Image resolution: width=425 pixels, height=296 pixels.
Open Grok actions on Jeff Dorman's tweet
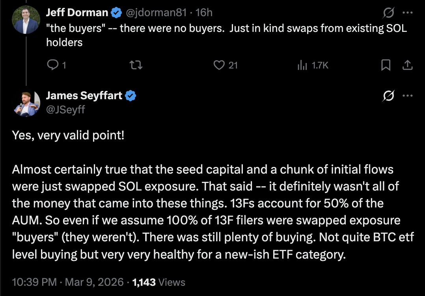pyautogui.click(x=389, y=12)
